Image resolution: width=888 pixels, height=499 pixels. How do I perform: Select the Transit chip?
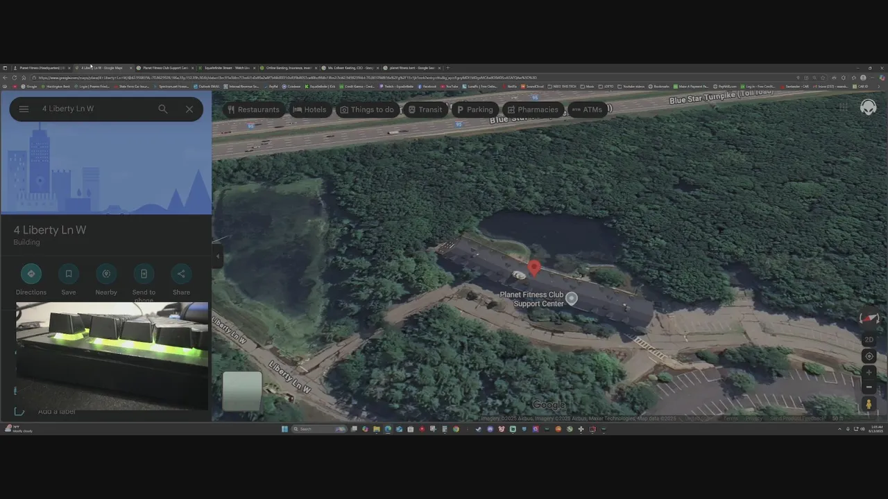point(425,110)
